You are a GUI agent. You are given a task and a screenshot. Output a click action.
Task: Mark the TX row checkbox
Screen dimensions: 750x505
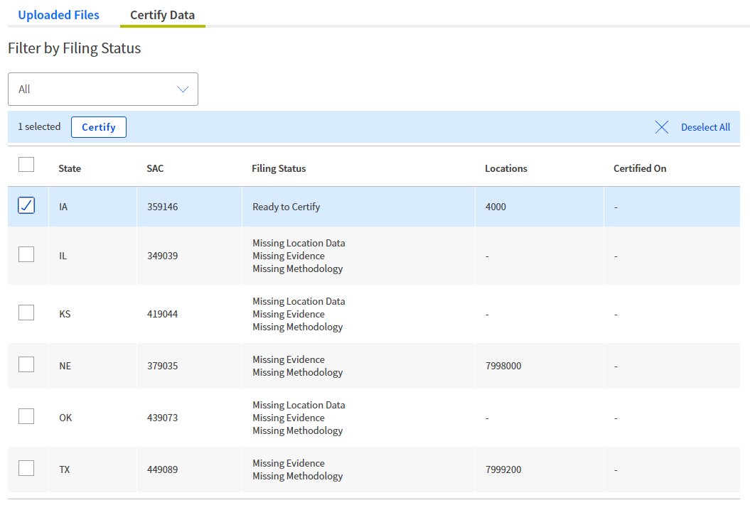coord(26,468)
